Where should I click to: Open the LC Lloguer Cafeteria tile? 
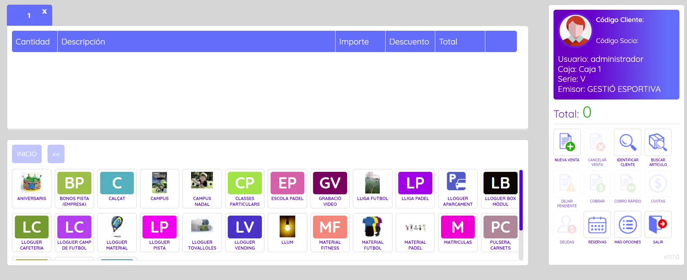click(x=32, y=233)
